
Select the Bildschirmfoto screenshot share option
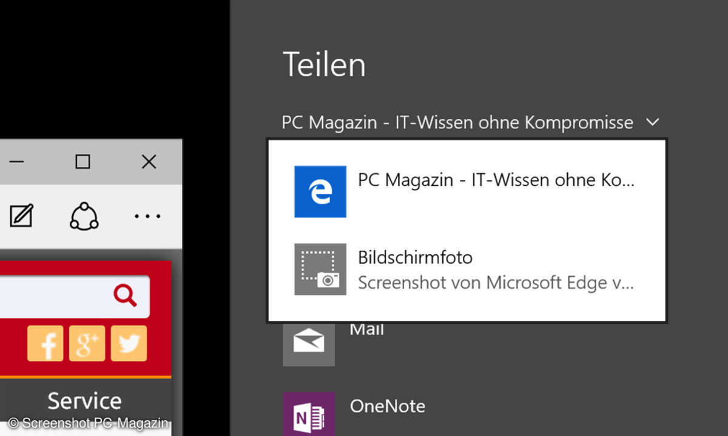[x=467, y=269]
